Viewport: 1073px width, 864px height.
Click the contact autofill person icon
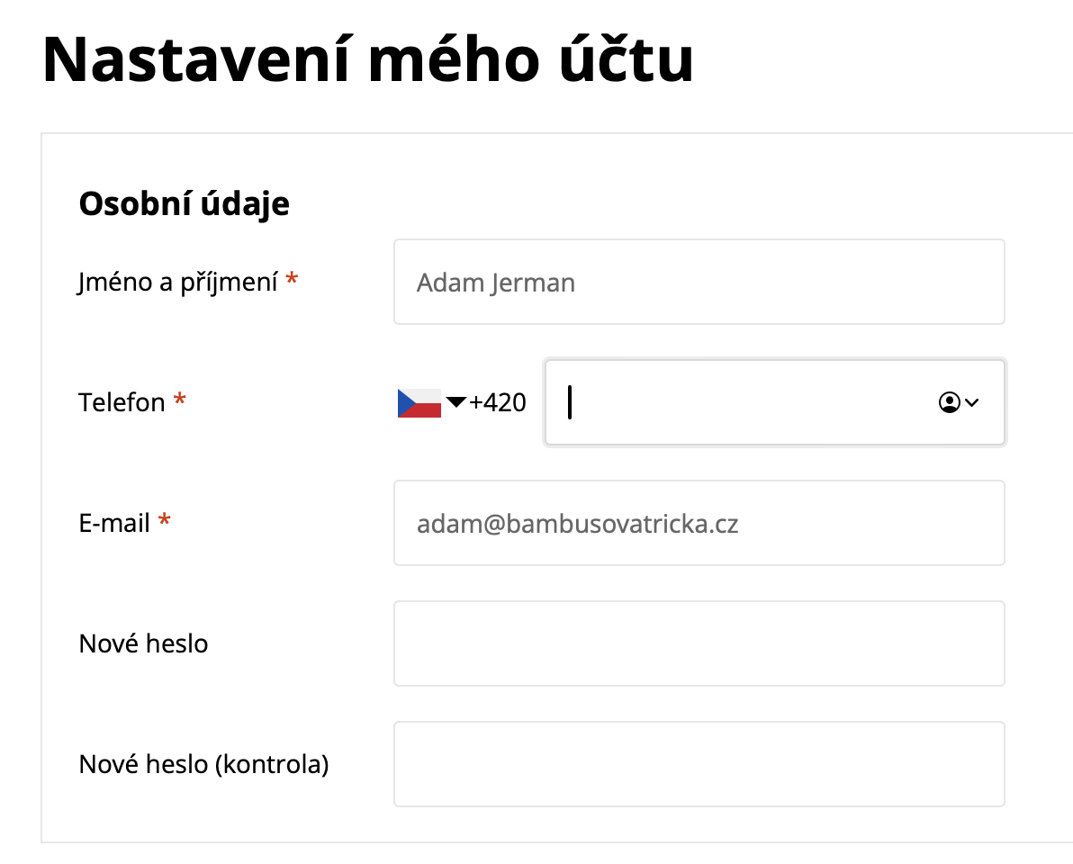pyautogui.click(x=949, y=402)
